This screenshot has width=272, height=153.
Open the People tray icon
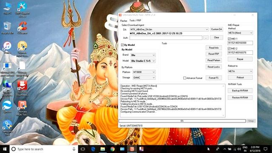tap(218, 149)
